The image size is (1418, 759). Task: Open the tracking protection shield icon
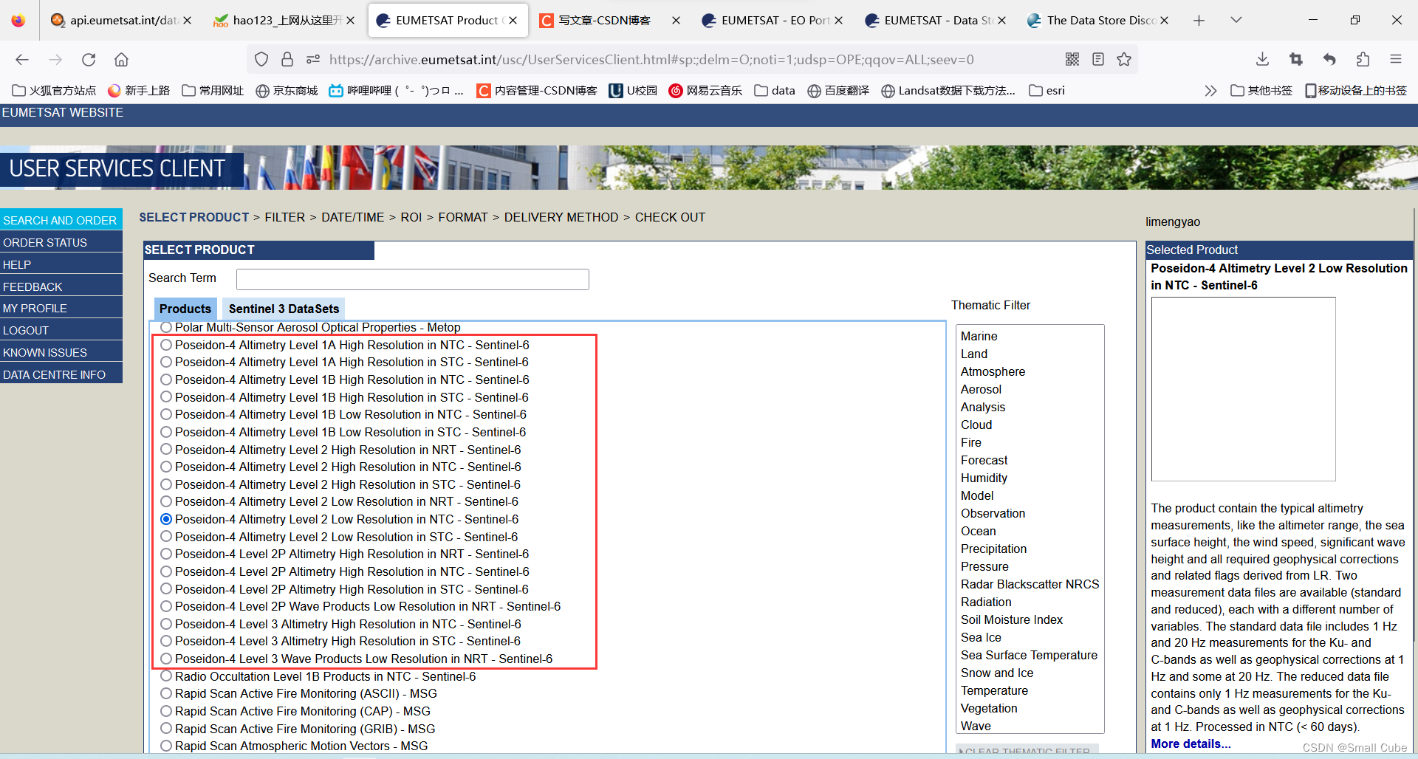(x=261, y=59)
